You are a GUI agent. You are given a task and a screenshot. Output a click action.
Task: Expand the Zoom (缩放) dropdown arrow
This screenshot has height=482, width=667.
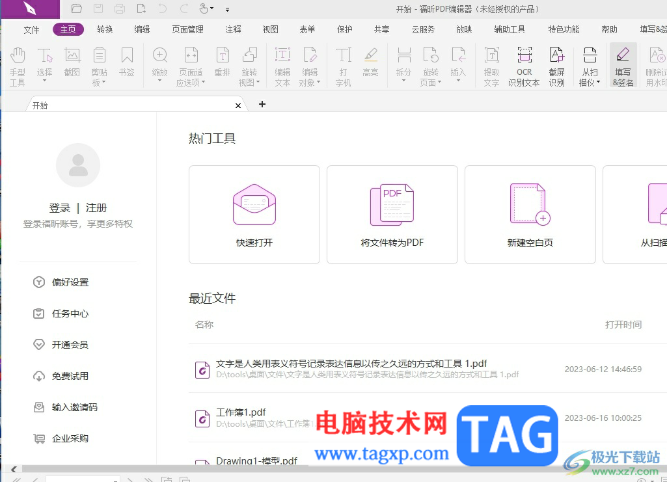click(x=159, y=81)
